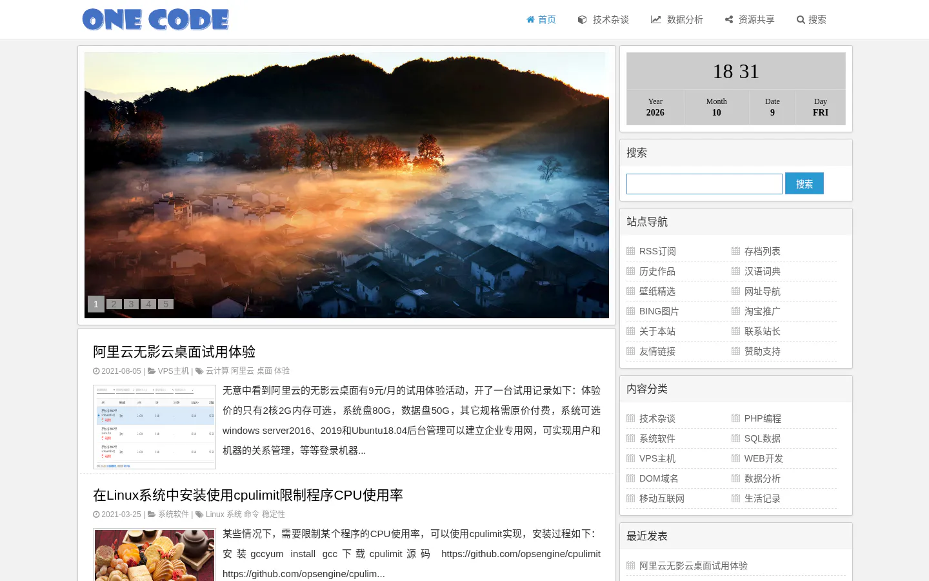Open the RSS订阅 link
Screen dimensions: 929x581
click(657, 251)
